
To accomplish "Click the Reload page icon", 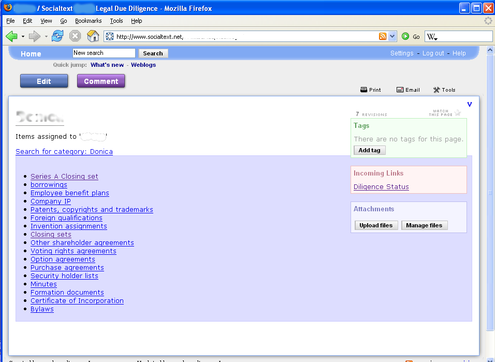I will pyautogui.click(x=57, y=36).
